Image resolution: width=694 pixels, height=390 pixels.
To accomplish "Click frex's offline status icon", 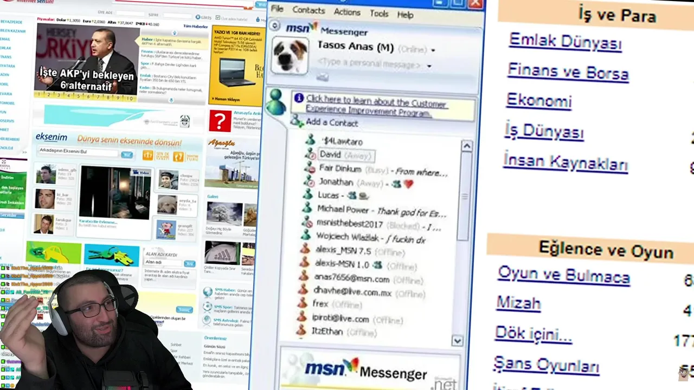I will click(x=303, y=303).
